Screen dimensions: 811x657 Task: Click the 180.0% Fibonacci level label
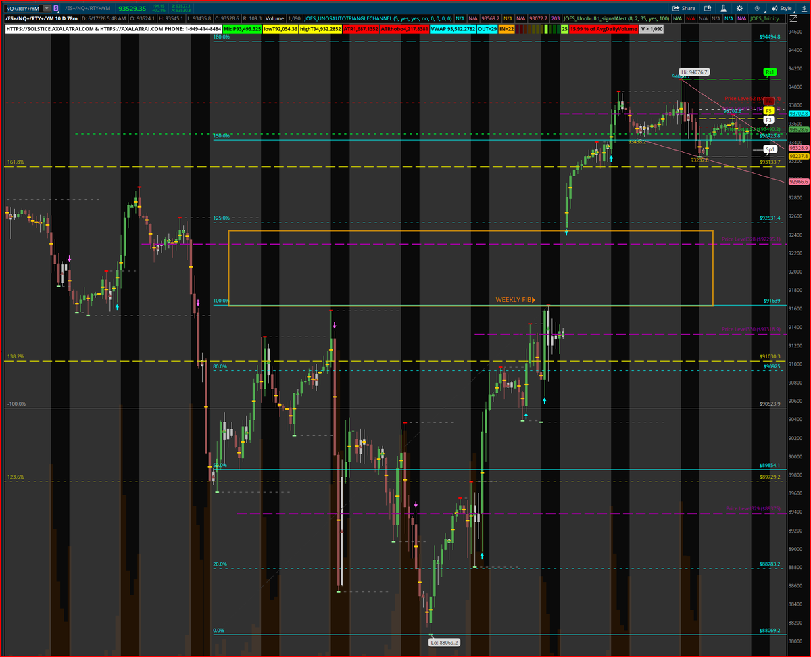pyautogui.click(x=222, y=37)
